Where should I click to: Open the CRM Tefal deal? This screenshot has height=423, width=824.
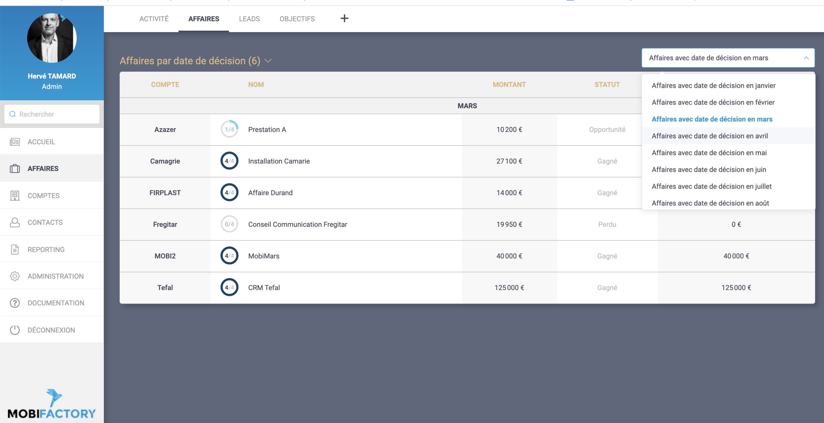(264, 288)
